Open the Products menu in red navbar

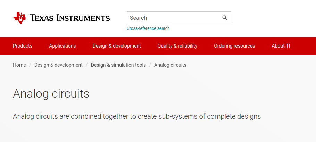click(x=23, y=46)
